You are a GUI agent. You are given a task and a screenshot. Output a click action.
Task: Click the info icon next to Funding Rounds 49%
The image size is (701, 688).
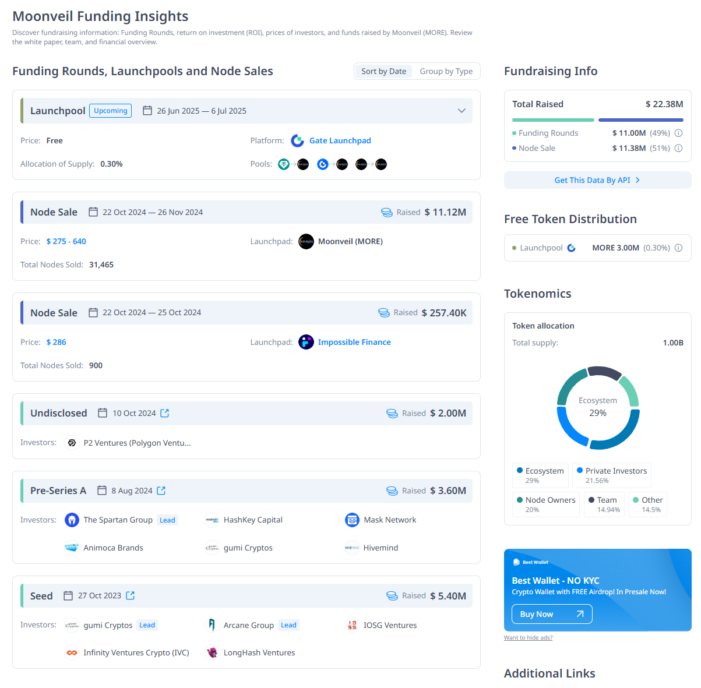(x=678, y=133)
